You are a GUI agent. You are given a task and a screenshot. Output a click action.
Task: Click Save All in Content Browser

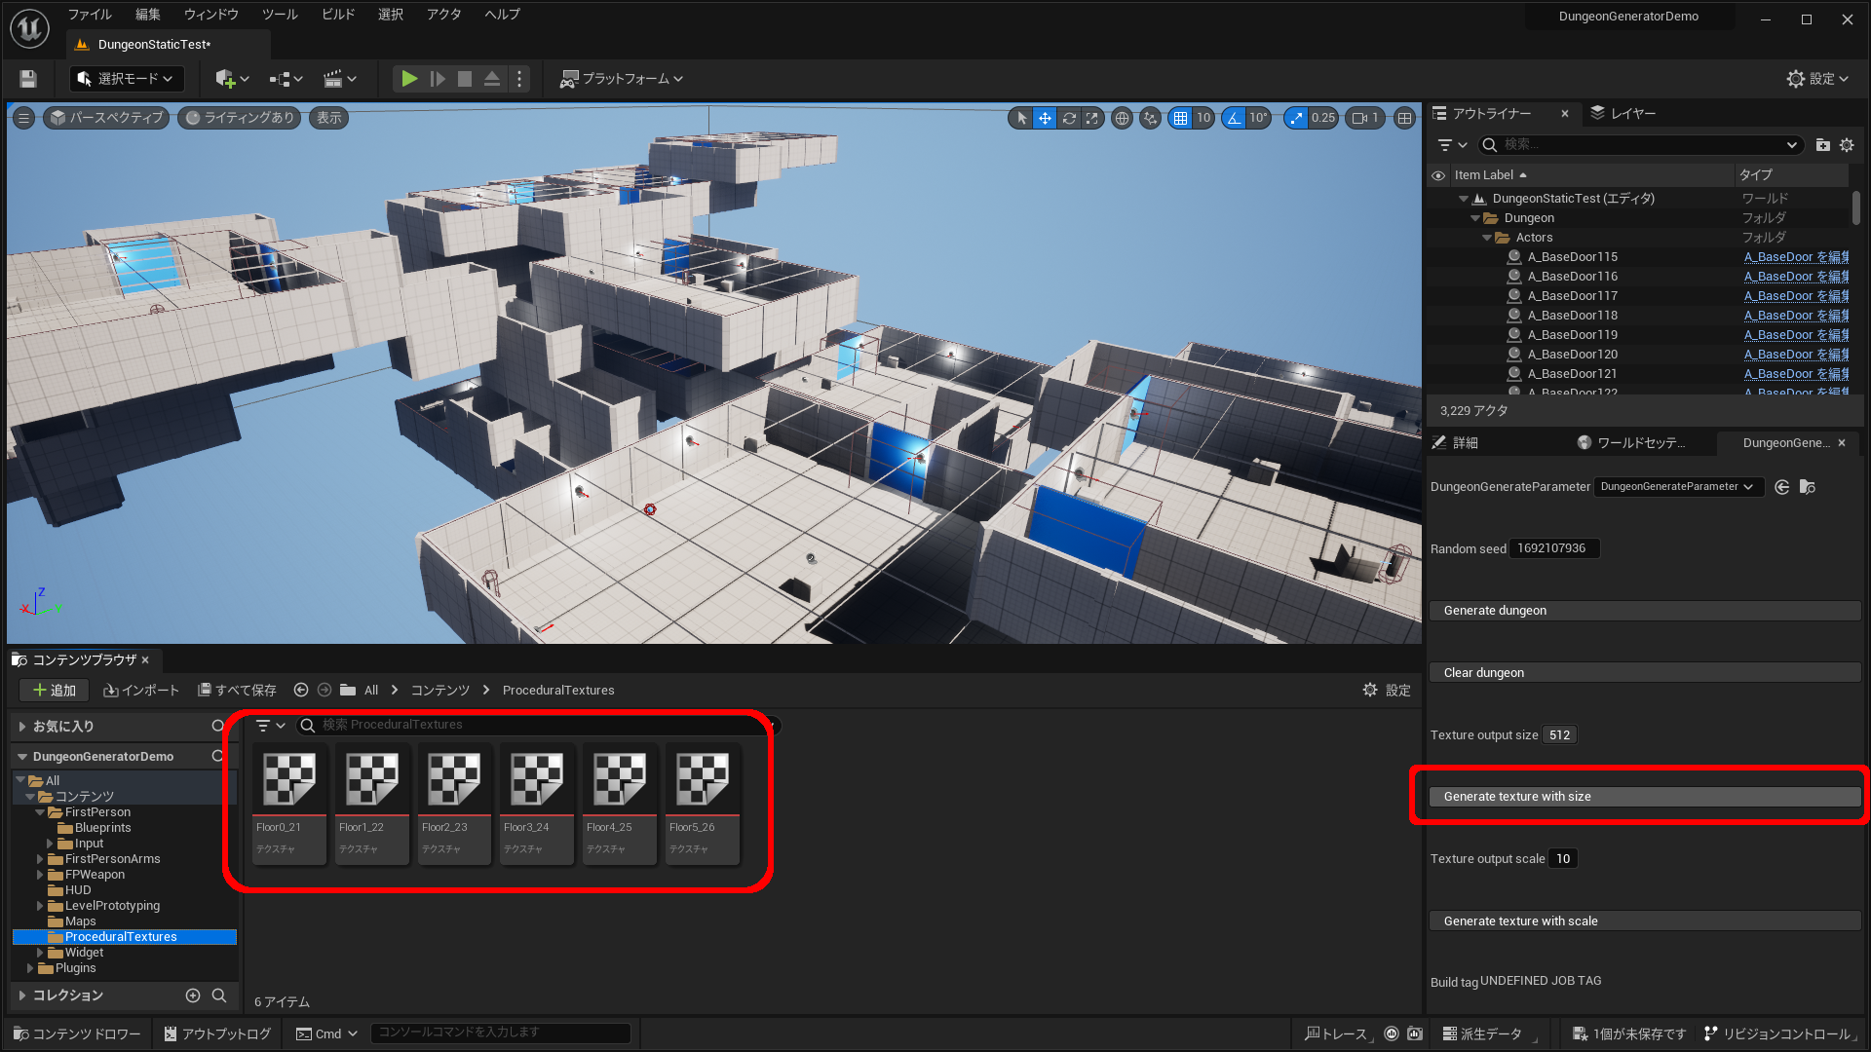click(x=237, y=691)
